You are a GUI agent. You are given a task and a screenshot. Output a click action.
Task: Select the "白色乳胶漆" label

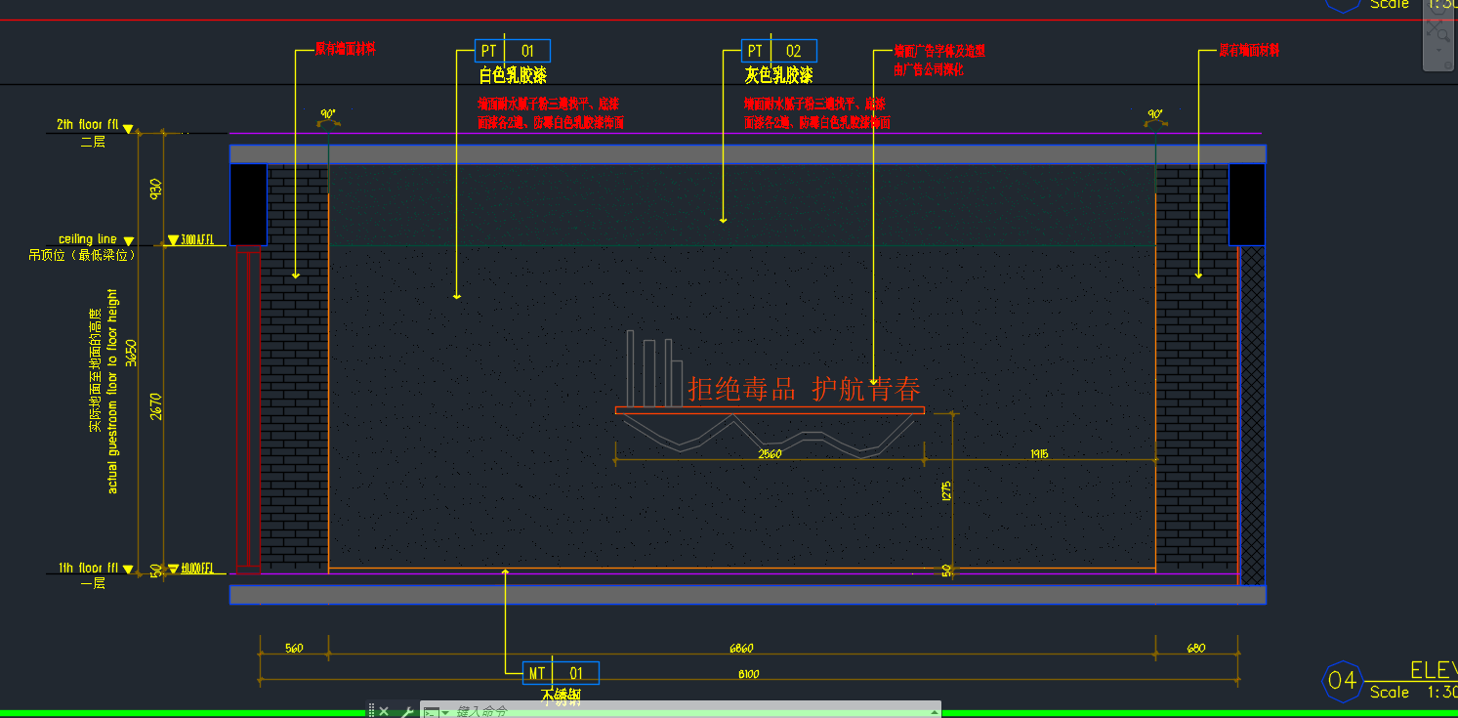pos(513,75)
